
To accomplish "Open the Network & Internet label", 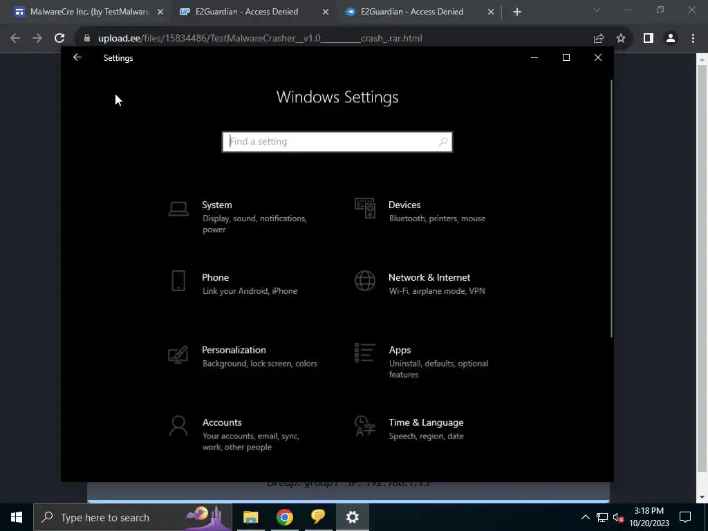I will [429, 277].
